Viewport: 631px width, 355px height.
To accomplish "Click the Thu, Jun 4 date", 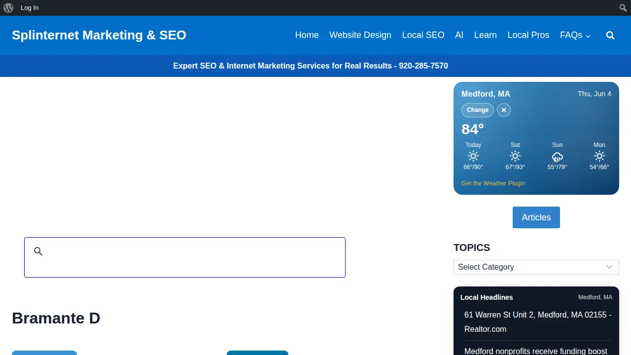I will [595, 94].
